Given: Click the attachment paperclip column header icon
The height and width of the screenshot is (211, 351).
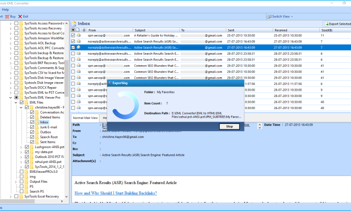Looking at the screenshot, I should tap(84, 30).
